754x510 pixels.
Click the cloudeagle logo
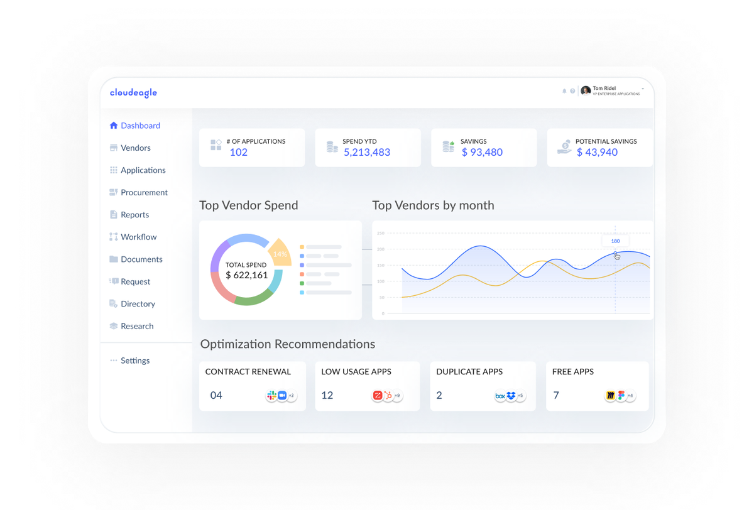tap(133, 92)
